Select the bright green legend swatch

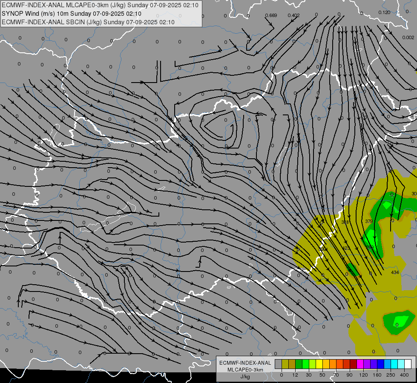pos(305,364)
